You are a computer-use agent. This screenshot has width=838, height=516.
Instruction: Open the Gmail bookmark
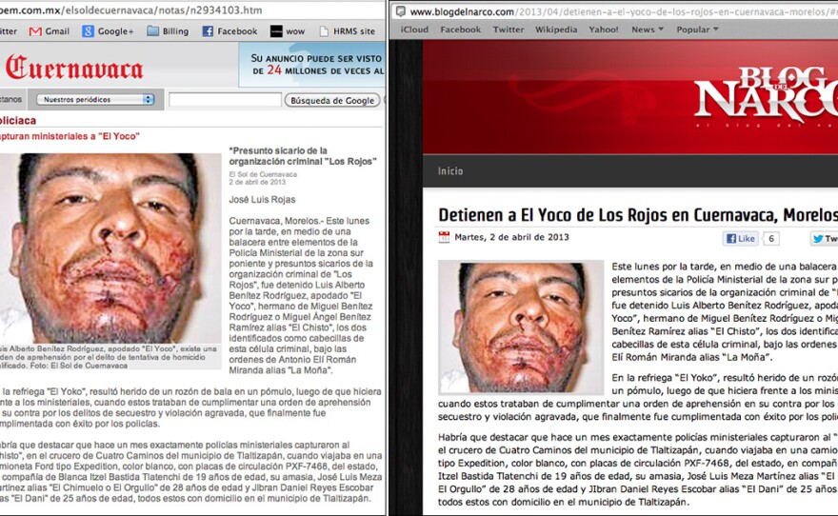[x=49, y=31]
